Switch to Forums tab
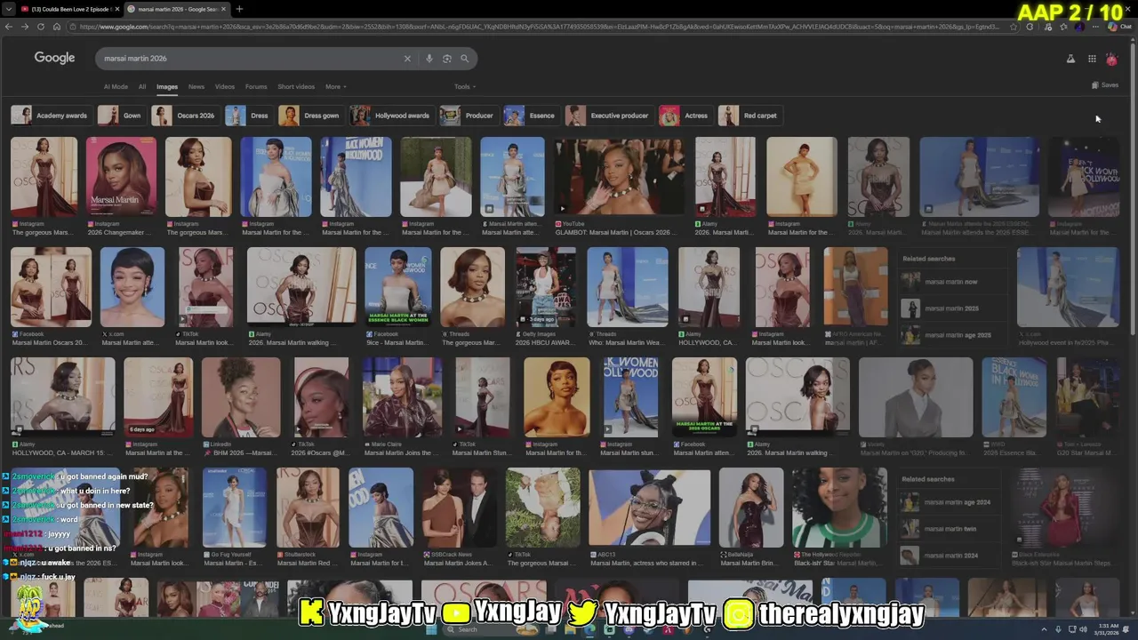The height and width of the screenshot is (640, 1138). [256, 87]
